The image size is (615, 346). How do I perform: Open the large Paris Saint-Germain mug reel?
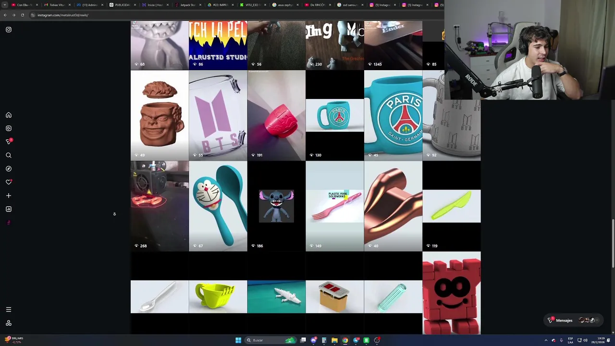[x=393, y=115]
